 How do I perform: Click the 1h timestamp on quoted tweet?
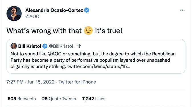(79, 46)
